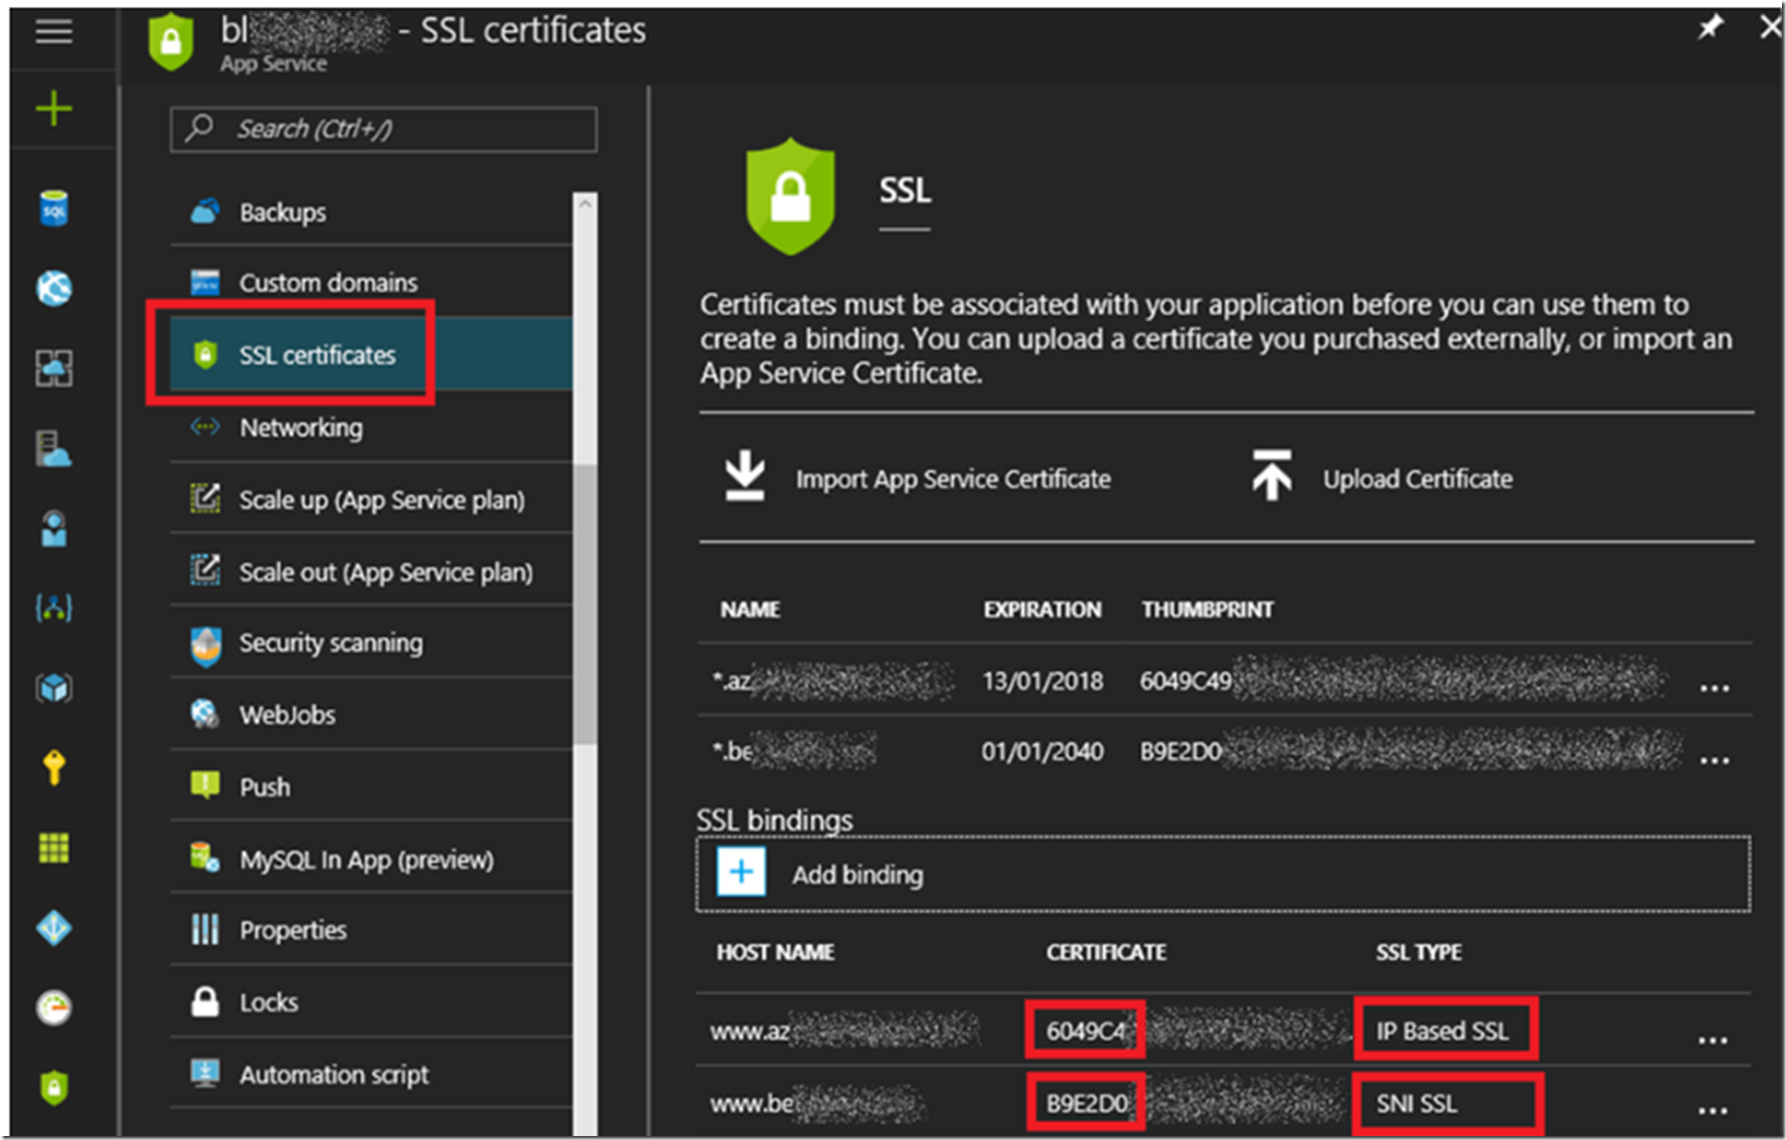The image size is (1786, 1140).
Task: Open the user avatar sidebar icon
Action: point(54,529)
